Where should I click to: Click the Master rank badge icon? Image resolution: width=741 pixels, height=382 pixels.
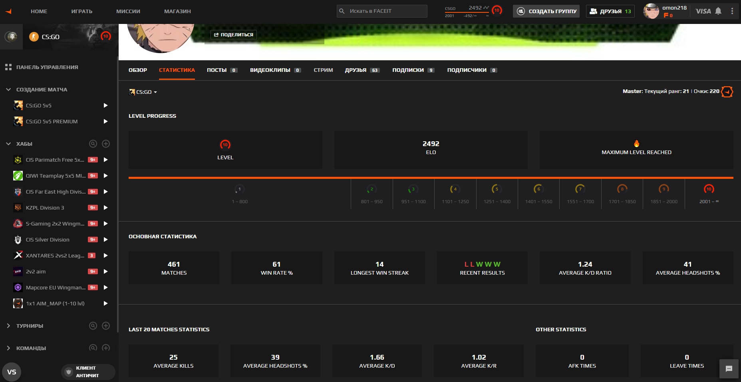tap(727, 92)
